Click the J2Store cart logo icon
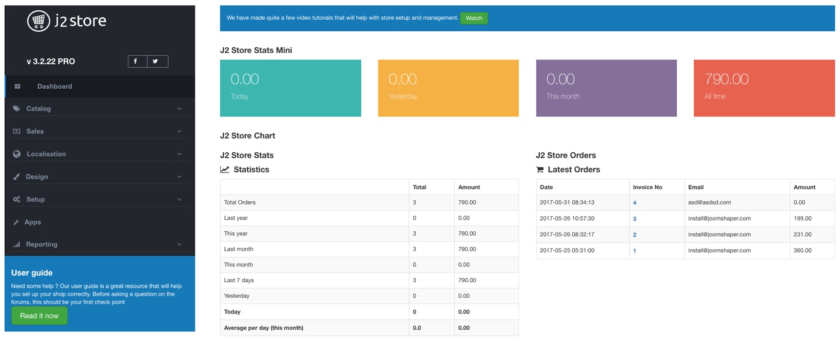The image size is (840, 341). click(38, 21)
